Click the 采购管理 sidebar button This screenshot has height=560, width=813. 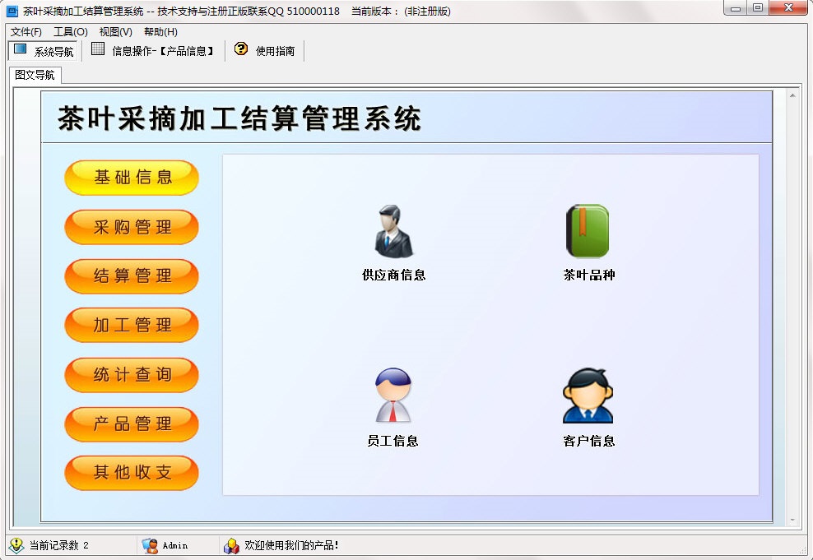(131, 227)
